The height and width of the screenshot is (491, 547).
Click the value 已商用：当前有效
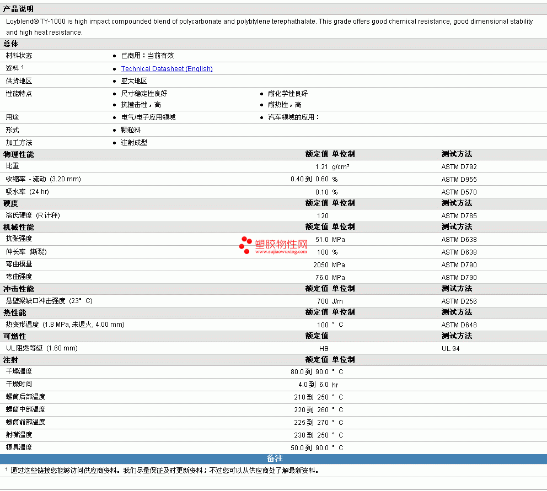click(147, 56)
